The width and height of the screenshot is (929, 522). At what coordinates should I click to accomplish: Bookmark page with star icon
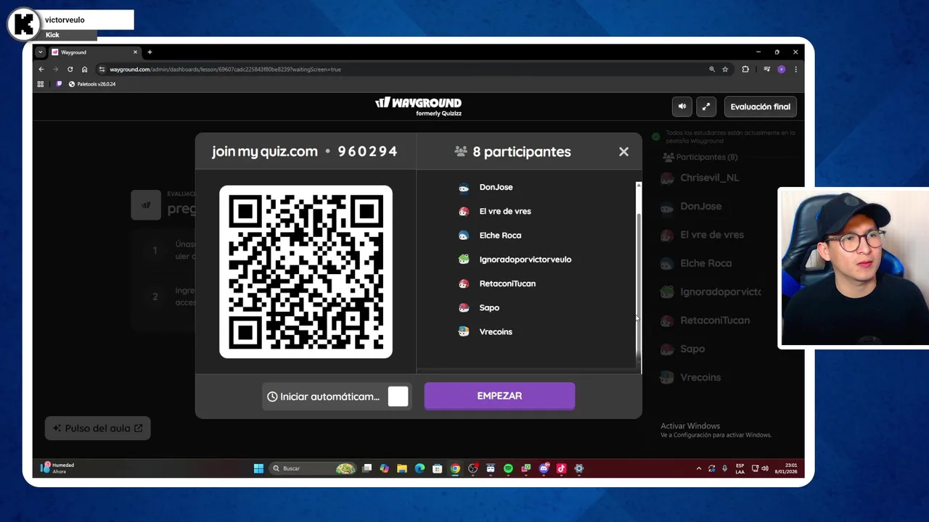tap(725, 70)
